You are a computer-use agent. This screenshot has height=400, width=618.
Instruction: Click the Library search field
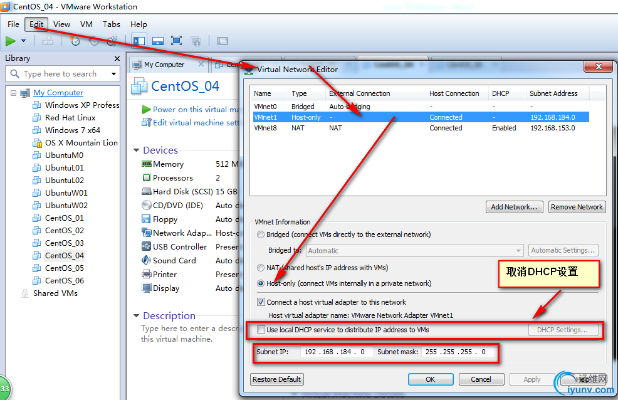click(x=63, y=74)
